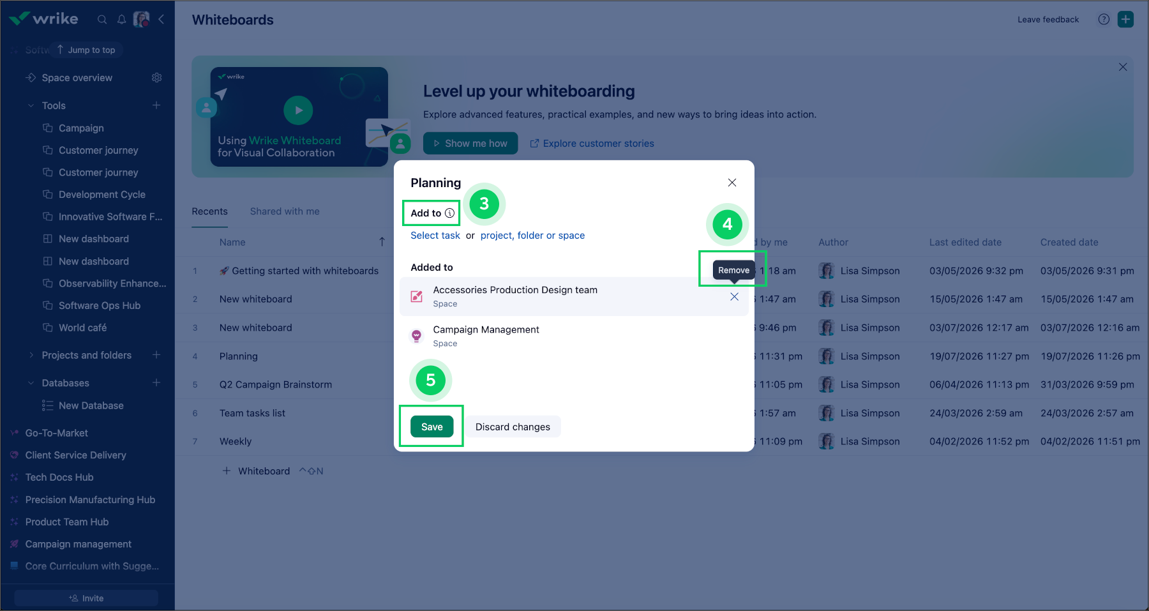The height and width of the screenshot is (611, 1149).
Task: Play the Wrike Whiteboard video
Action: point(298,110)
